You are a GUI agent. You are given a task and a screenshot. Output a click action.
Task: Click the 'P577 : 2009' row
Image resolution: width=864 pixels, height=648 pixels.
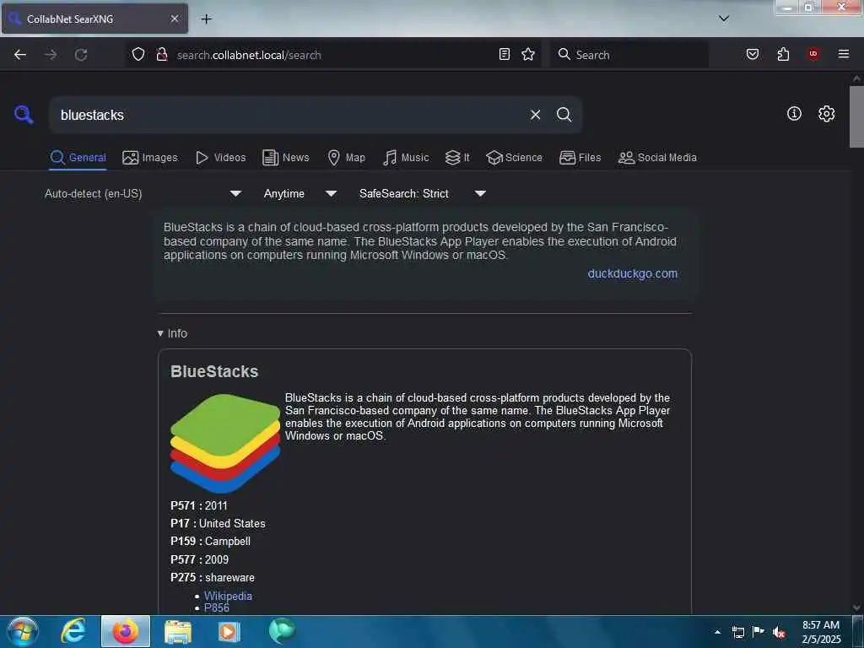coord(199,559)
